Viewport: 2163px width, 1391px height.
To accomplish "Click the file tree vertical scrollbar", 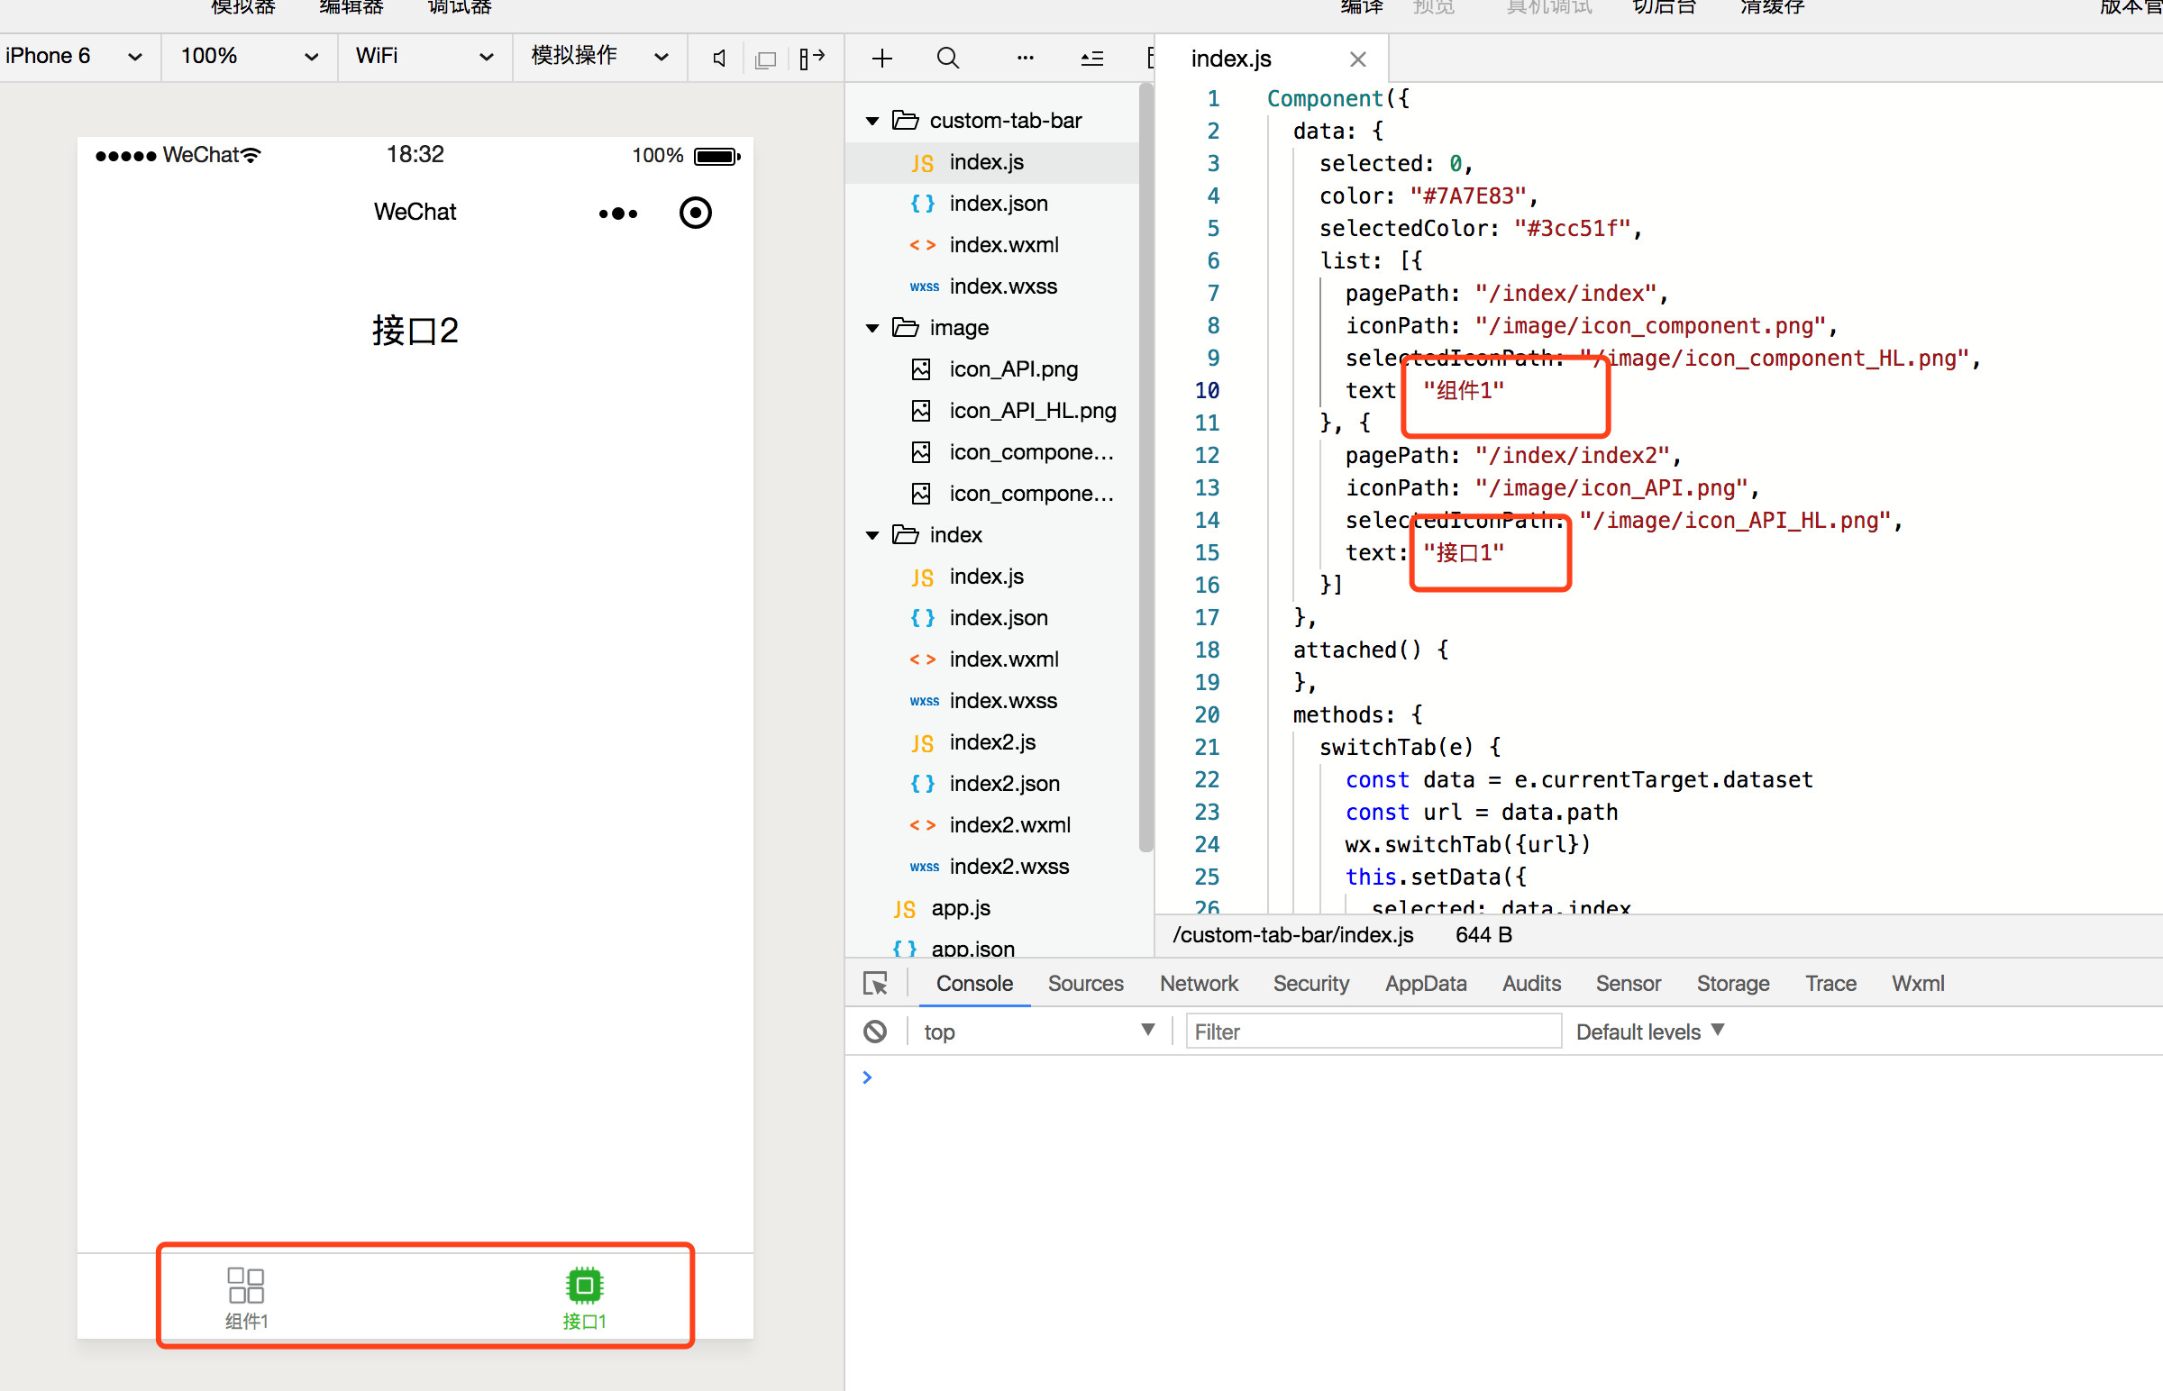I will click(1145, 468).
